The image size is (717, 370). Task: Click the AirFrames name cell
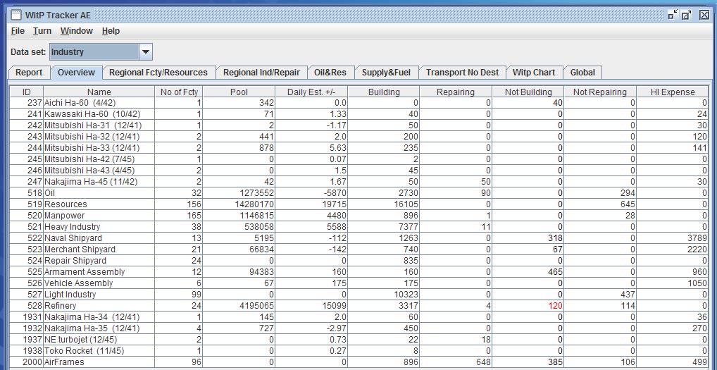pos(99,362)
